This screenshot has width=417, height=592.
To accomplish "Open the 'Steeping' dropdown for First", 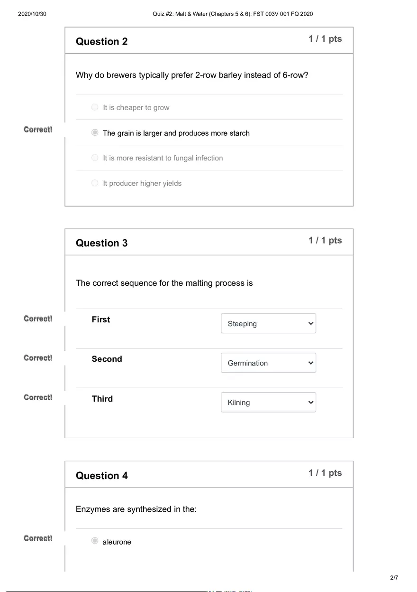I will pos(268,324).
